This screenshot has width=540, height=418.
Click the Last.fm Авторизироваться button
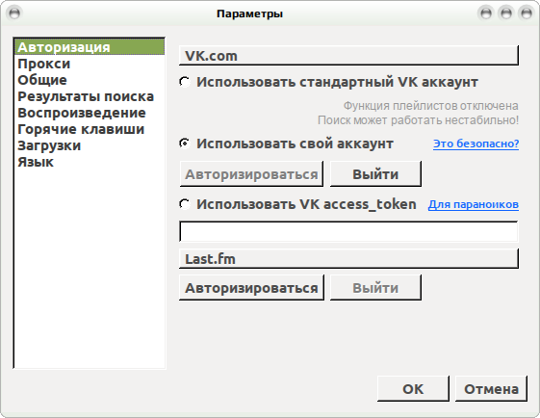[x=251, y=287]
